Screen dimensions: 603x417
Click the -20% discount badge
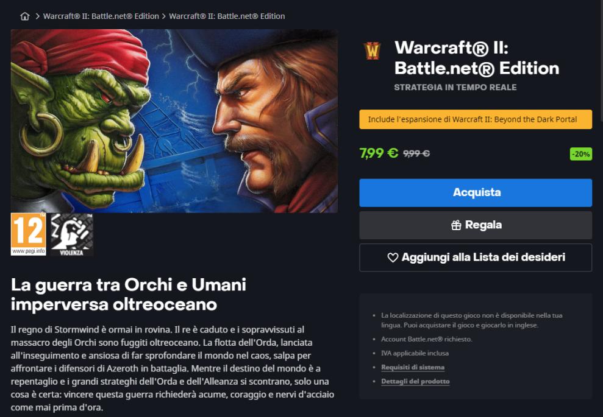580,154
